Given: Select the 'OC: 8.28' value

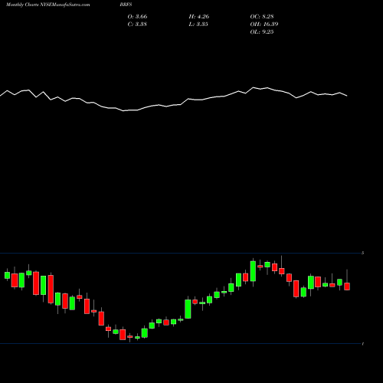Looking at the screenshot, I should [262, 17].
